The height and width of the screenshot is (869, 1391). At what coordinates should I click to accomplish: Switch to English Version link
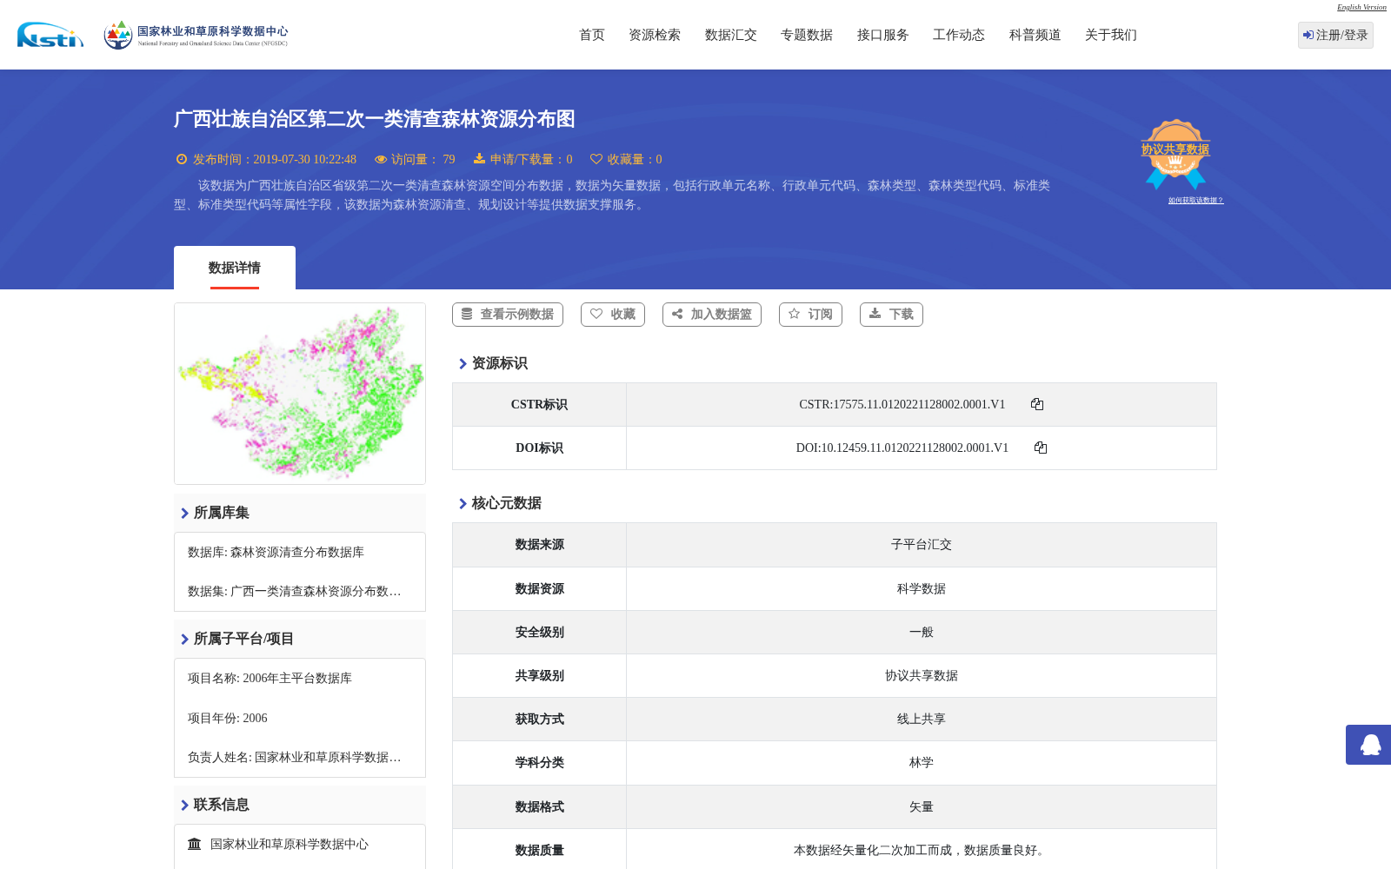[x=1361, y=7]
